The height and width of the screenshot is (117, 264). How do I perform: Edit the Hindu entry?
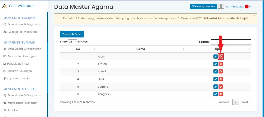pos(216,79)
